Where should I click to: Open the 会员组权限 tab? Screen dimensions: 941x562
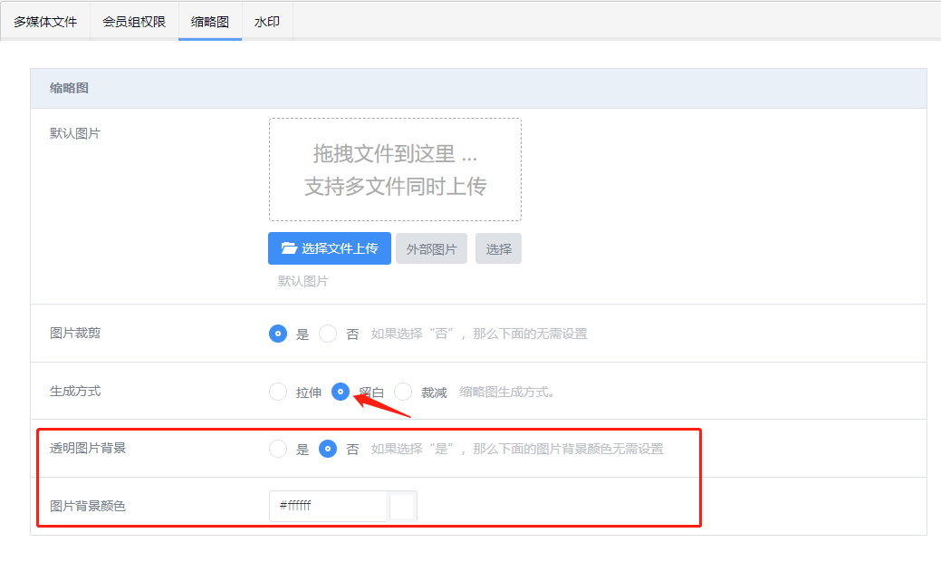pos(134,22)
